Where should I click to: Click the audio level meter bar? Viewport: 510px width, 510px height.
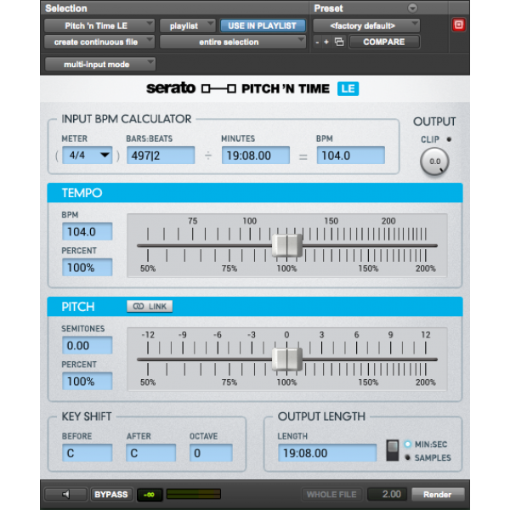click(x=194, y=494)
